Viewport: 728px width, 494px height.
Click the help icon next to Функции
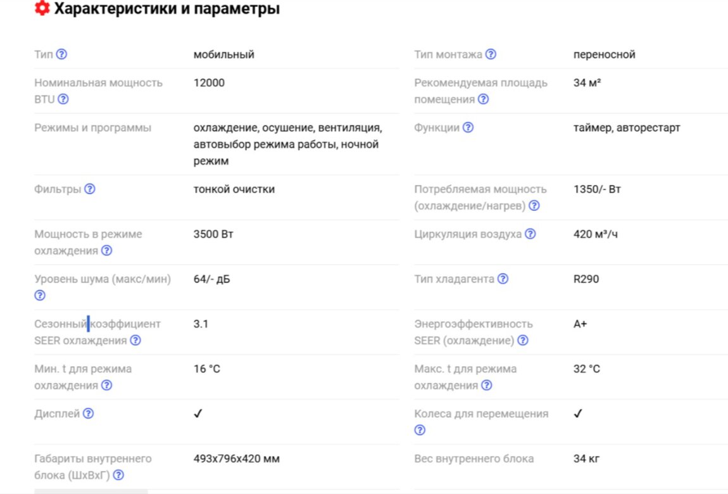[468, 127]
